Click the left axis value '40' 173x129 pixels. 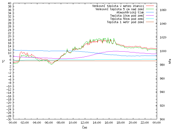tap(10, 3)
